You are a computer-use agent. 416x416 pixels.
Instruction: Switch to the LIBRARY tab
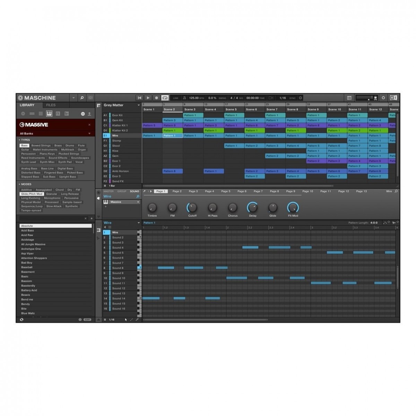pos(27,105)
